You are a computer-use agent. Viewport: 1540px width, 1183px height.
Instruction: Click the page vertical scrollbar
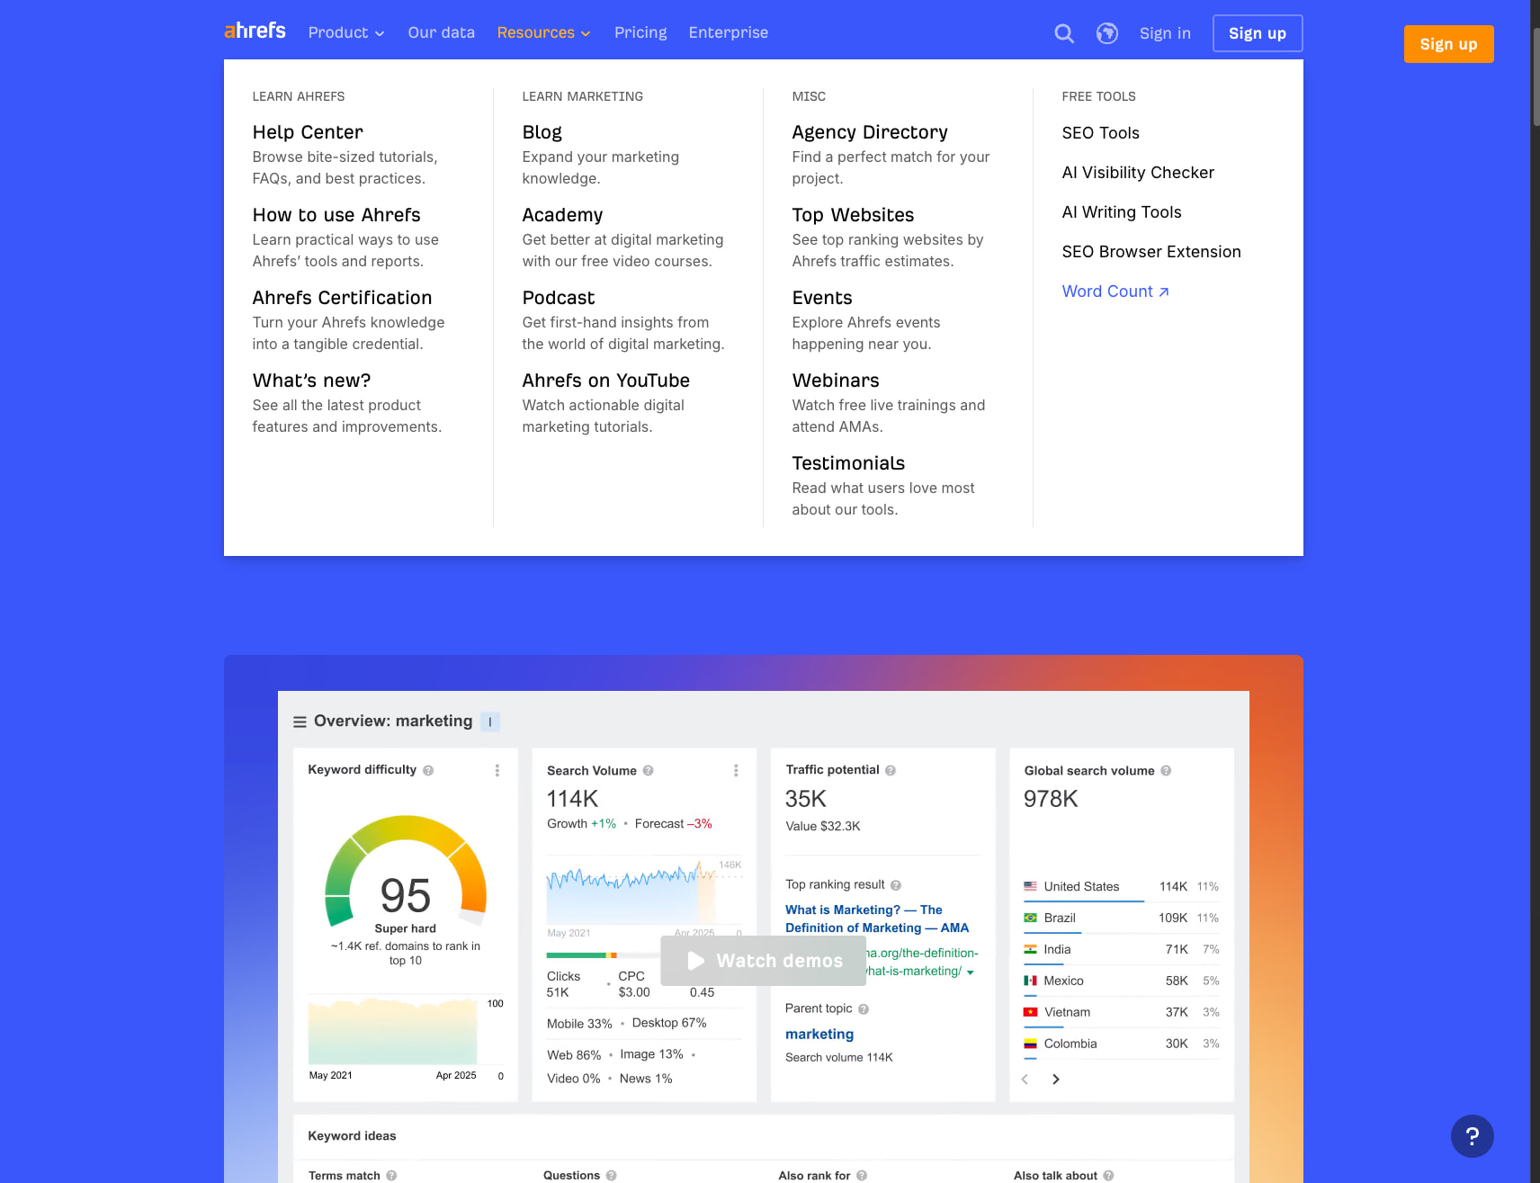(1536, 76)
